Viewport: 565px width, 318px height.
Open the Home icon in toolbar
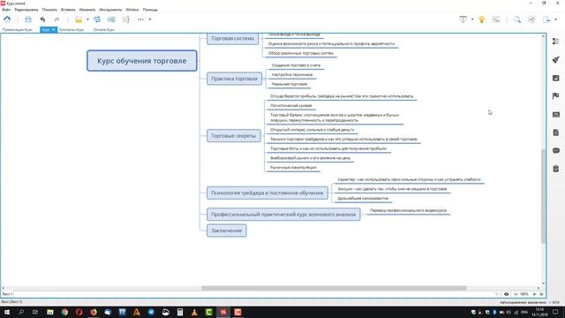pos(7,19)
